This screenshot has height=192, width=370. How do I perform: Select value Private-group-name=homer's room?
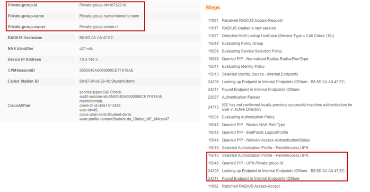109,16
